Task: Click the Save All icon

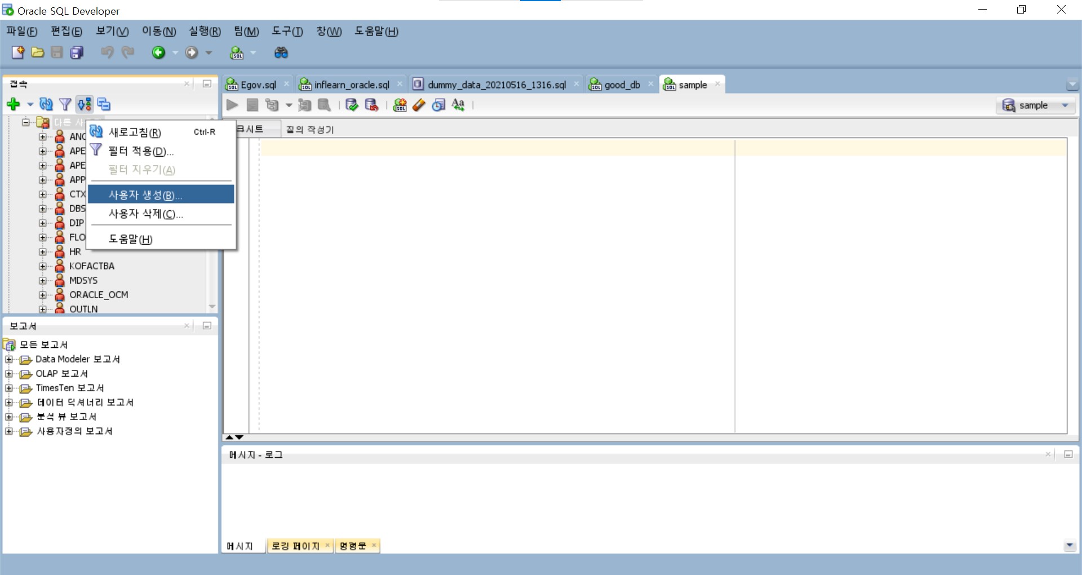Action: [77, 52]
